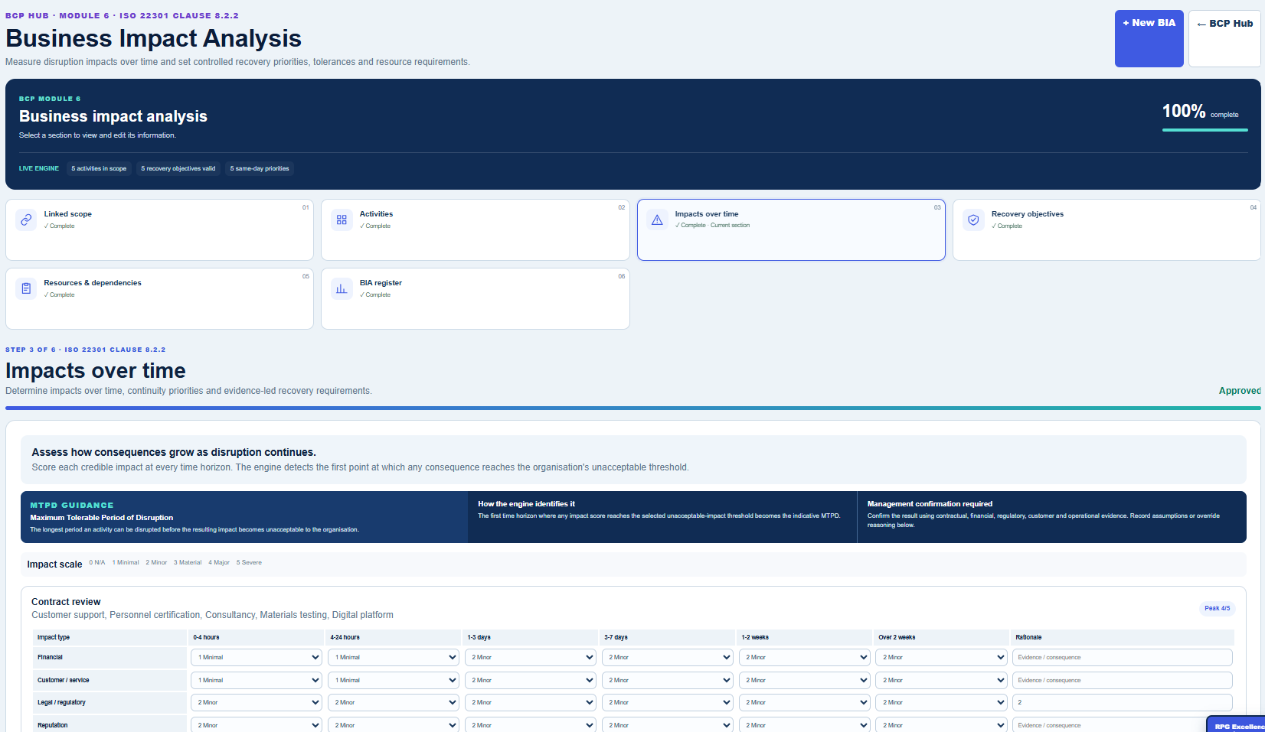The height and width of the screenshot is (732, 1265).
Task: Open Financial 0-4 hours impact dropdown
Action: tap(257, 657)
